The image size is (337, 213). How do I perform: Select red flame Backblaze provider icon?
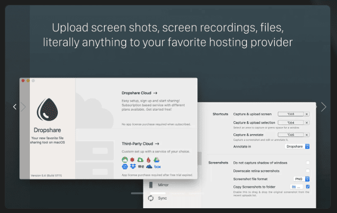pos(148,160)
